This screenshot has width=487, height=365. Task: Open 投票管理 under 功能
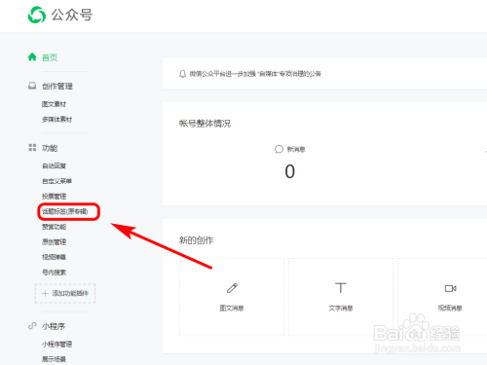54,197
